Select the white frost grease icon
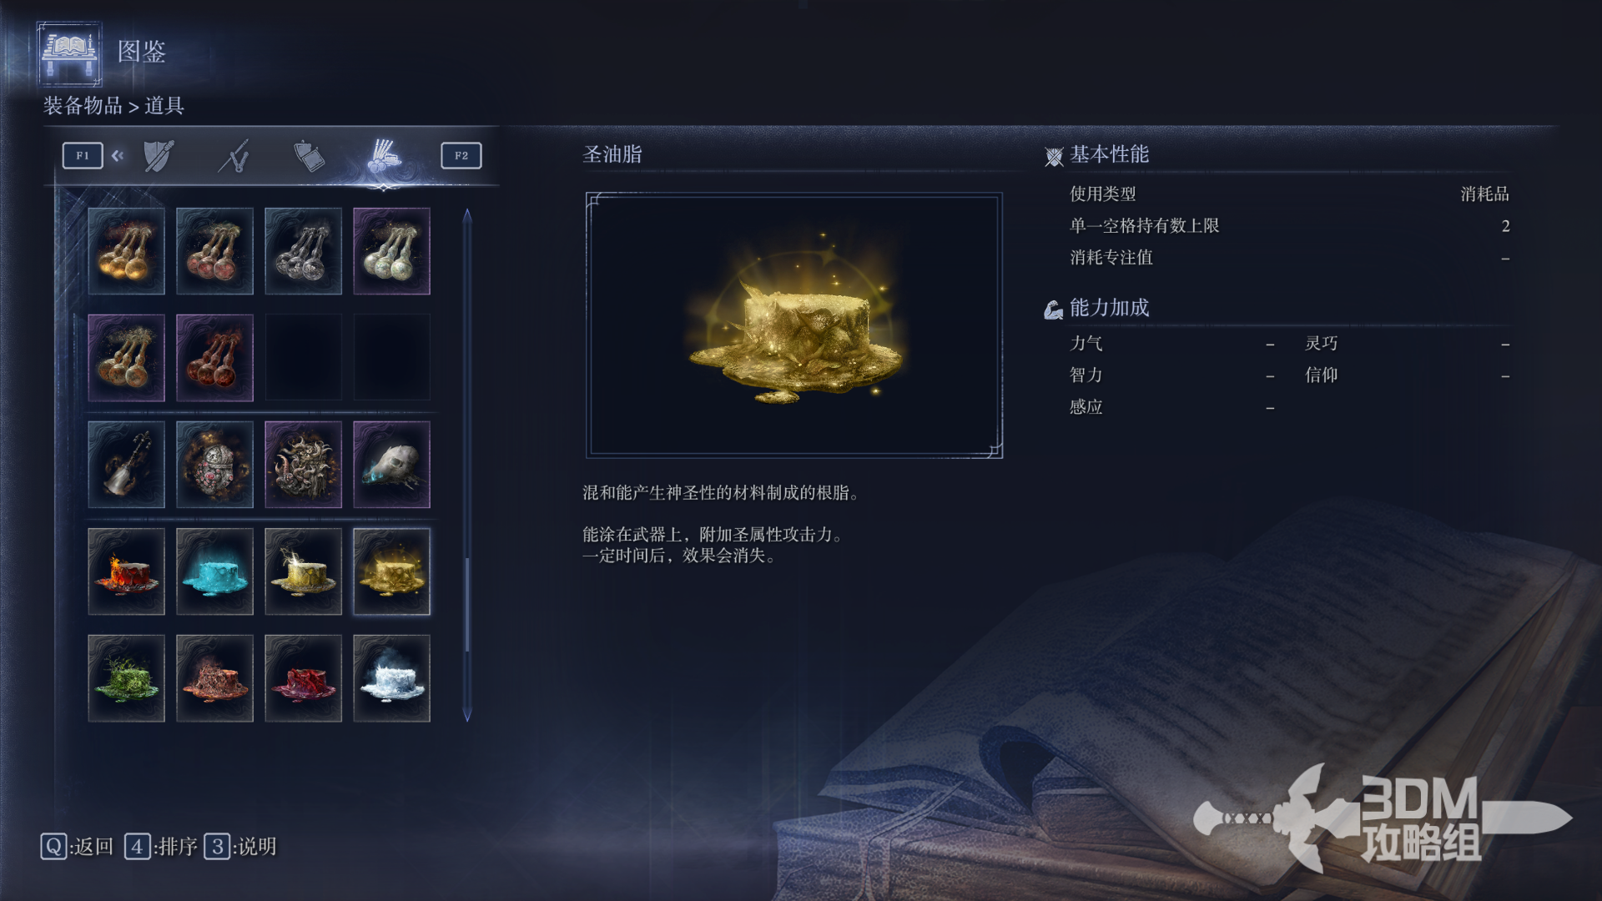The image size is (1602, 901). tap(391, 678)
